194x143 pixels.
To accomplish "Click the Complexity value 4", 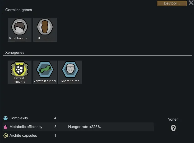I will click(x=55, y=118).
